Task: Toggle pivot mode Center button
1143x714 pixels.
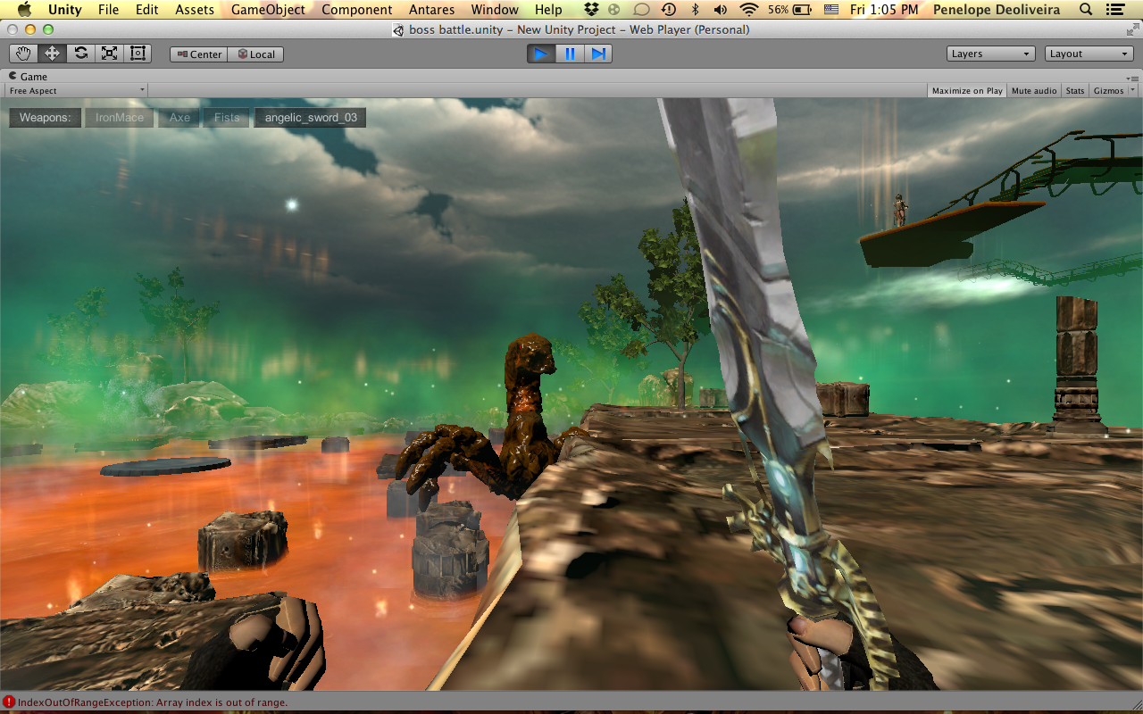Action: [x=199, y=54]
